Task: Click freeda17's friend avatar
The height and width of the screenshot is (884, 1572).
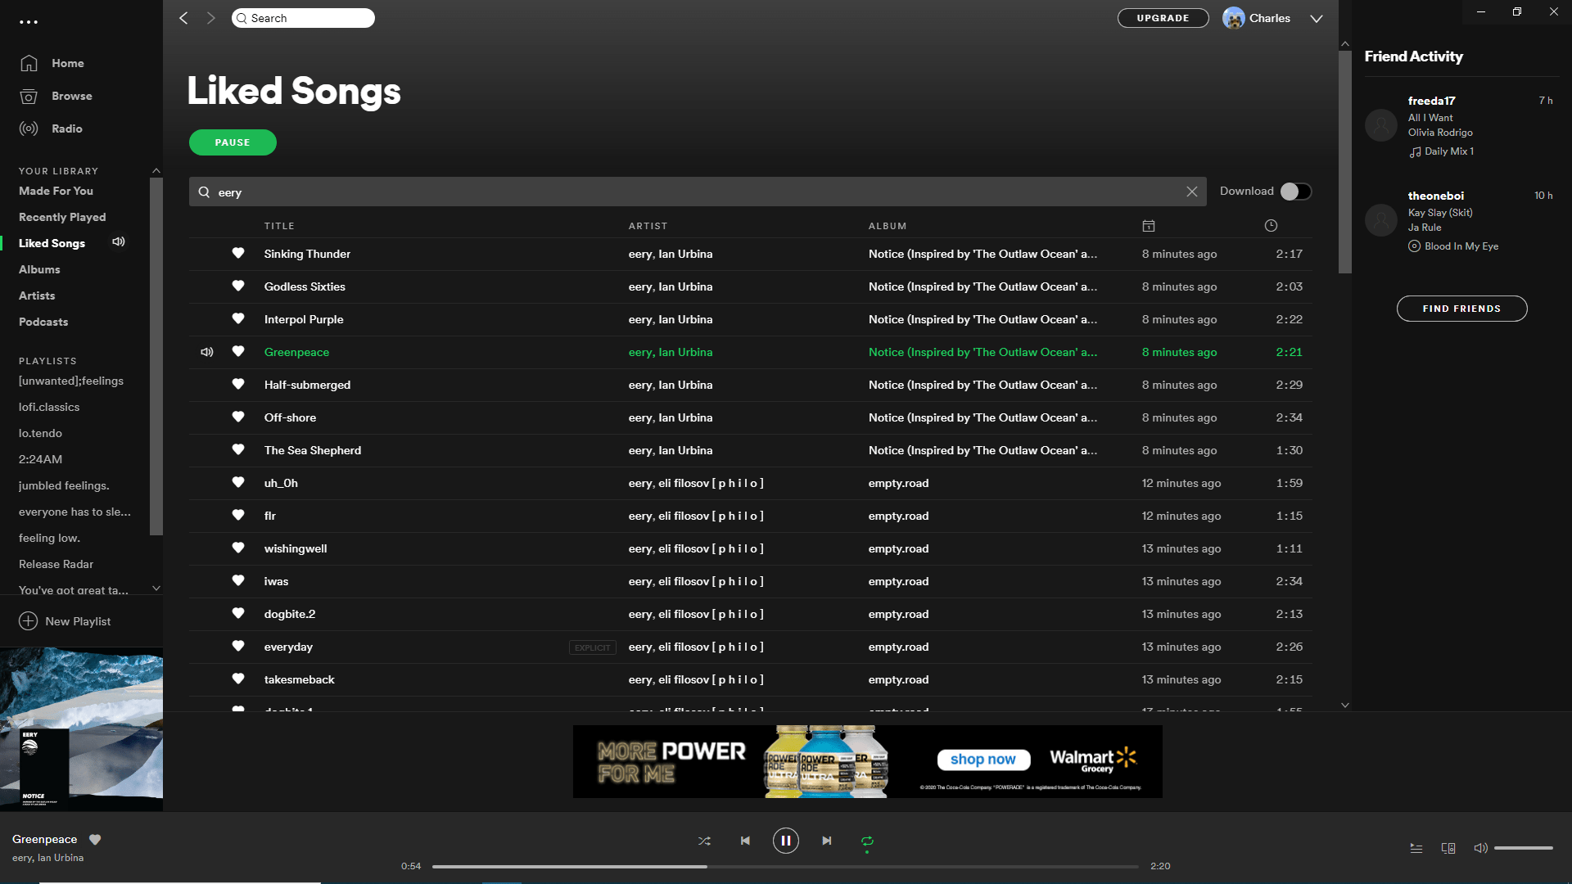Action: (x=1381, y=125)
